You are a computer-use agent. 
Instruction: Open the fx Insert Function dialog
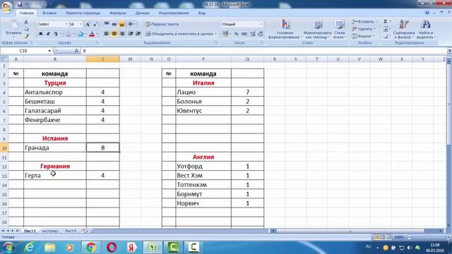click(x=76, y=51)
